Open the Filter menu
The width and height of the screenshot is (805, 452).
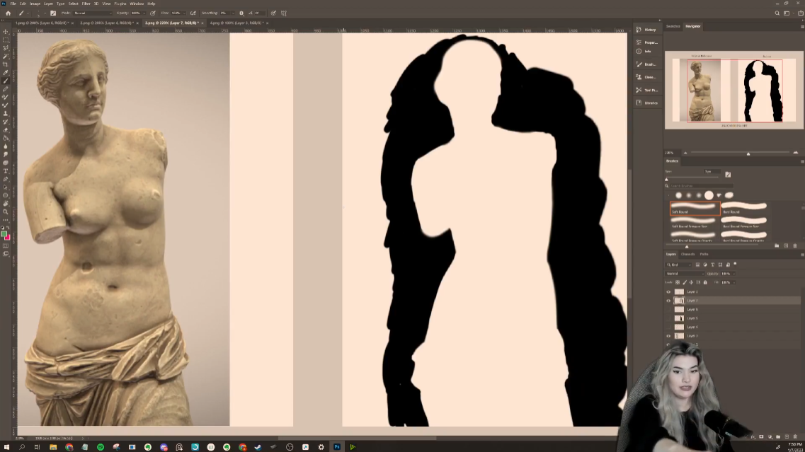click(86, 4)
